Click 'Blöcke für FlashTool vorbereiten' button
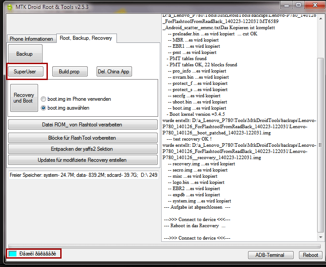 point(82,138)
